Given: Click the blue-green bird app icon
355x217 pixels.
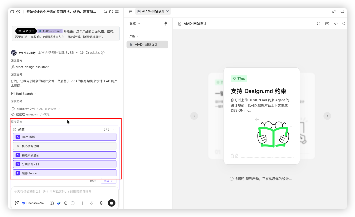Looking at the screenshot, I should click(x=59, y=203).
